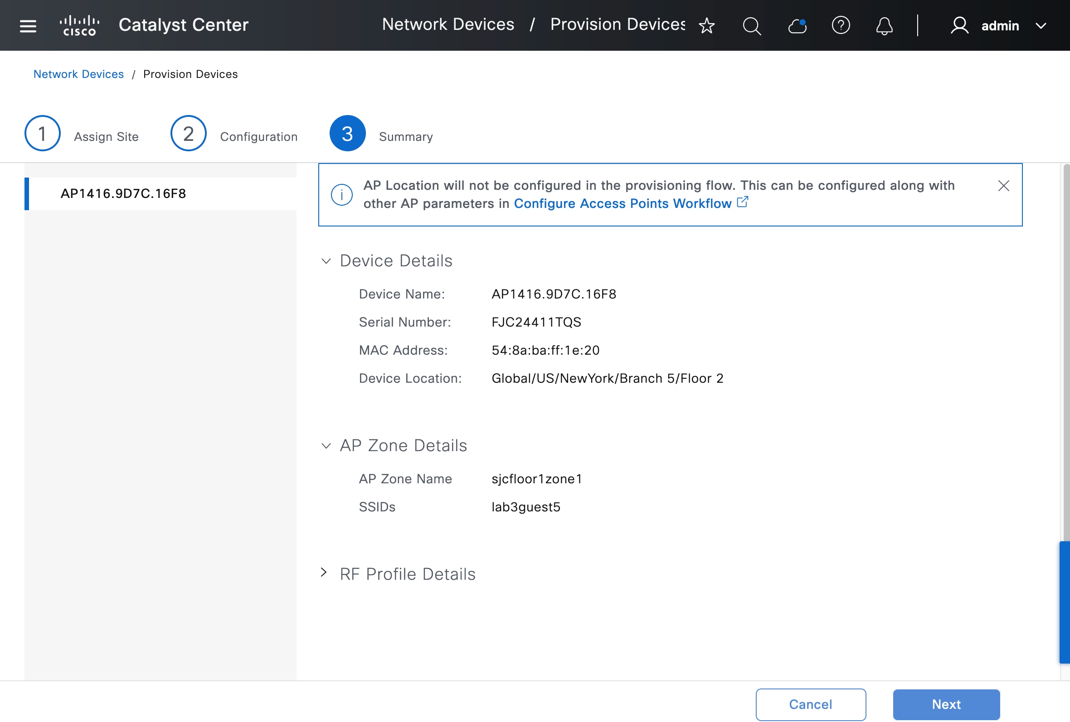Viewport: 1070px width, 722px height.
Task: Go to step 2 Configuration
Action: click(188, 133)
